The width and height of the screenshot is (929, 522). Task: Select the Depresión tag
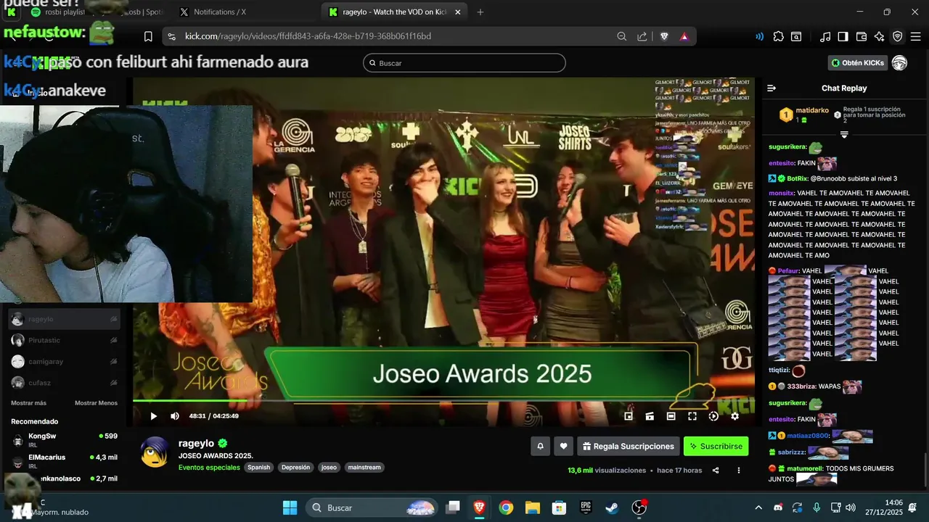click(295, 468)
